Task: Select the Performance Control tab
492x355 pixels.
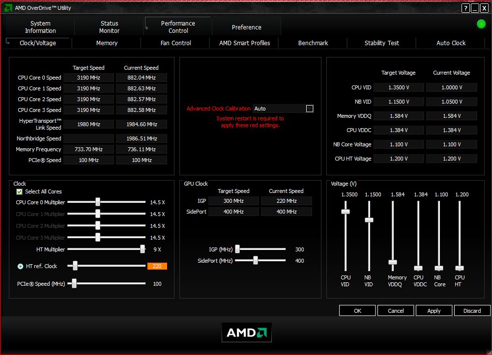Action: tap(178, 27)
